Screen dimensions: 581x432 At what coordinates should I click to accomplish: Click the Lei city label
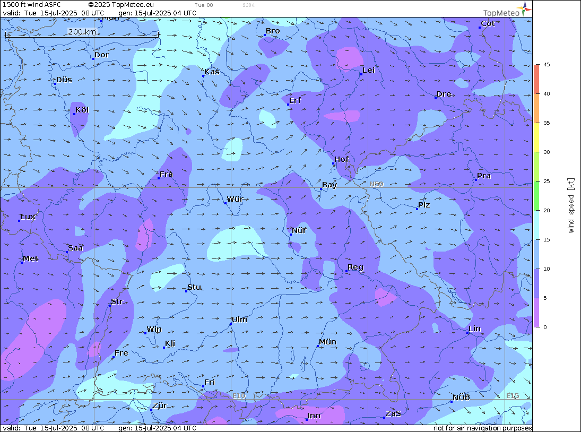(x=368, y=71)
